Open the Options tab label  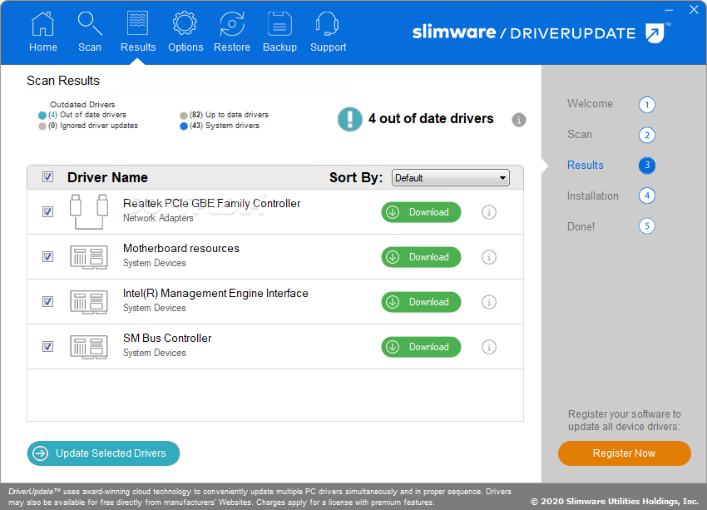click(x=185, y=47)
